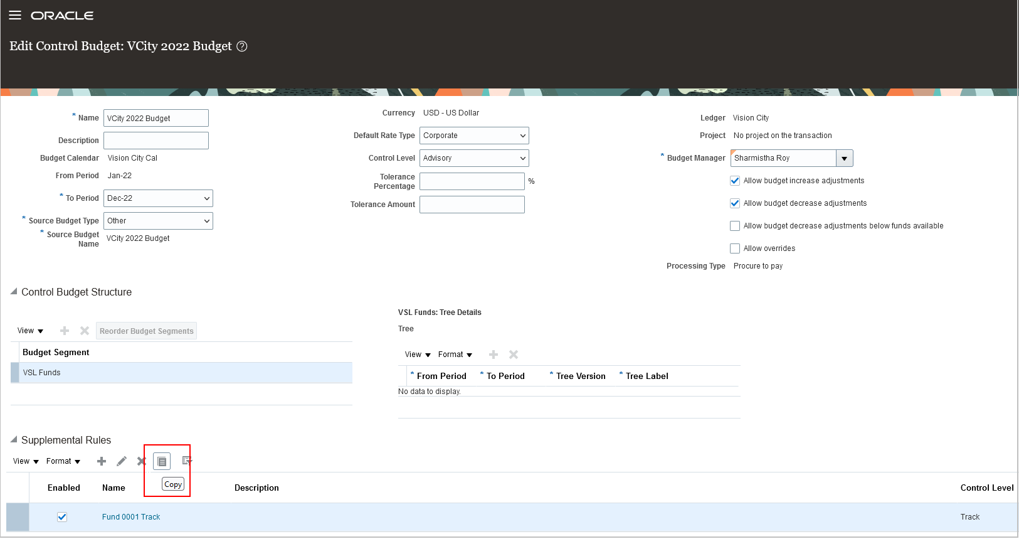Open Default Rate Type dropdown
1019x539 pixels.
click(474, 136)
